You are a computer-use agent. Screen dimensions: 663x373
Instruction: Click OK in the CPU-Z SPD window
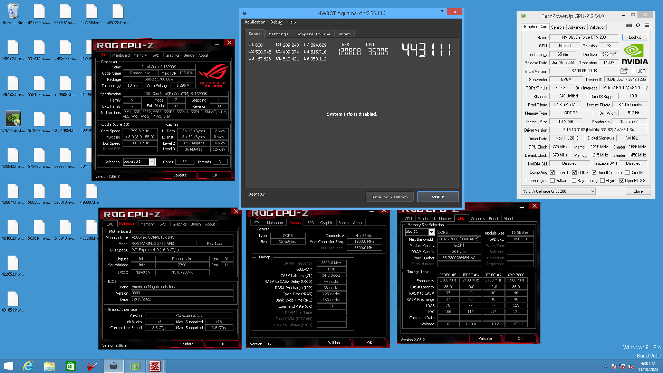pyautogui.click(x=520, y=338)
